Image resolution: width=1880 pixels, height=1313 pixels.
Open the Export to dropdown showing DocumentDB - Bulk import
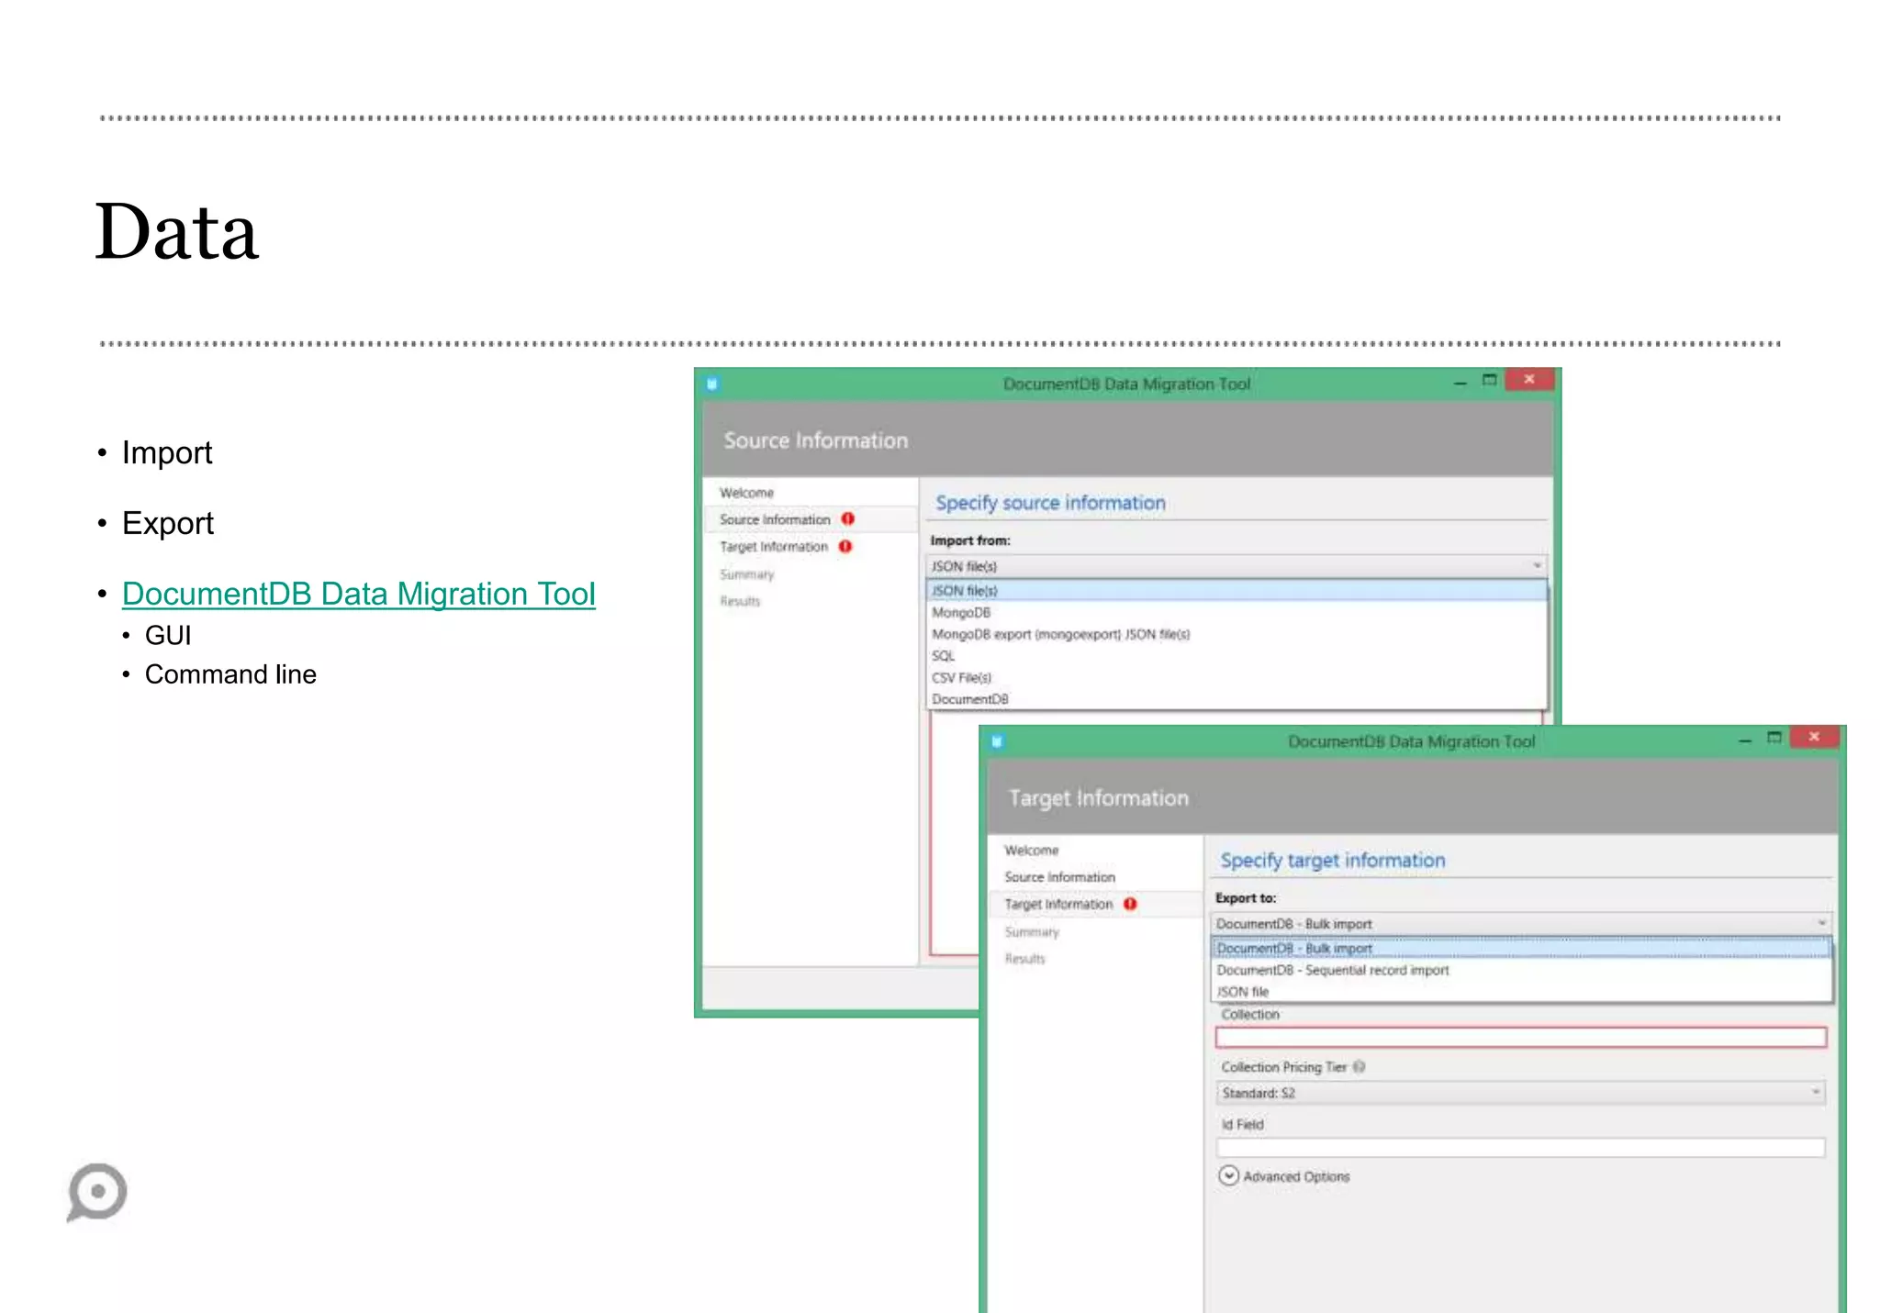1521,923
